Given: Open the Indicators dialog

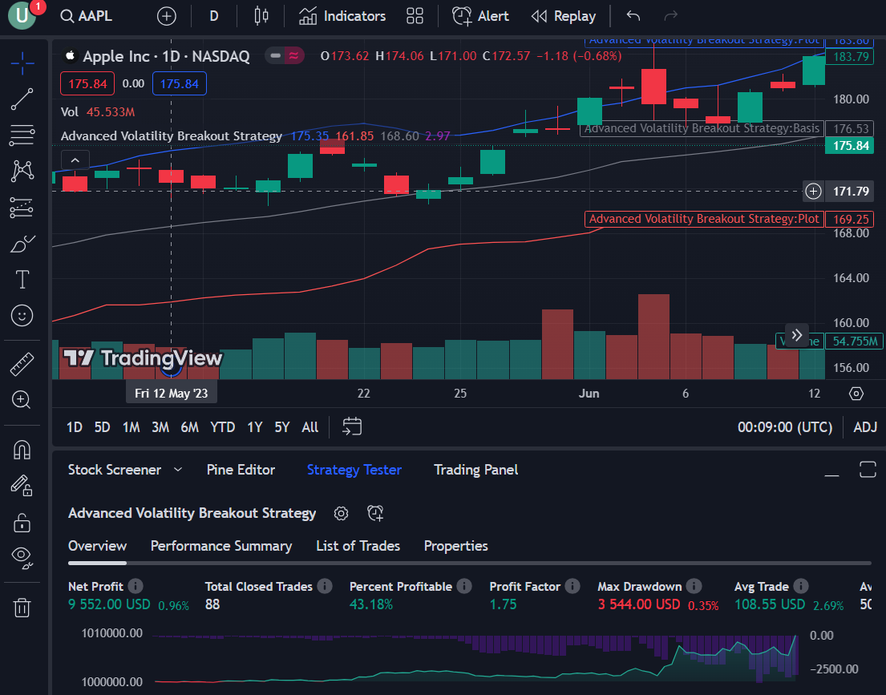Looking at the screenshot, I should coord(342,16).
